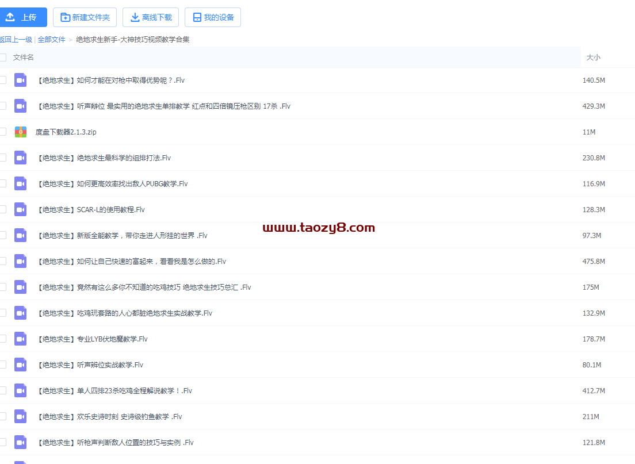
Task: Check the select-all checkbox in the header row
Action: tap(2, 57)
